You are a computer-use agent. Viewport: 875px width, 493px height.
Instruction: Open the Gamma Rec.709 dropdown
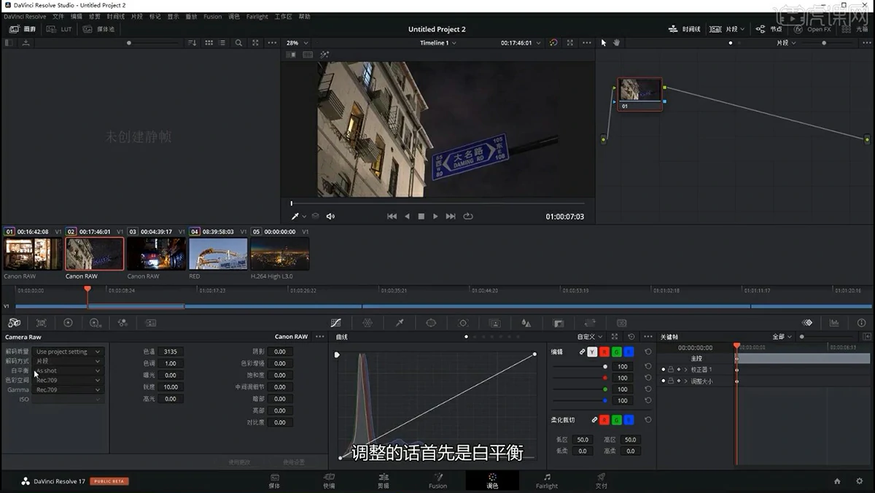tap(69, 389)
